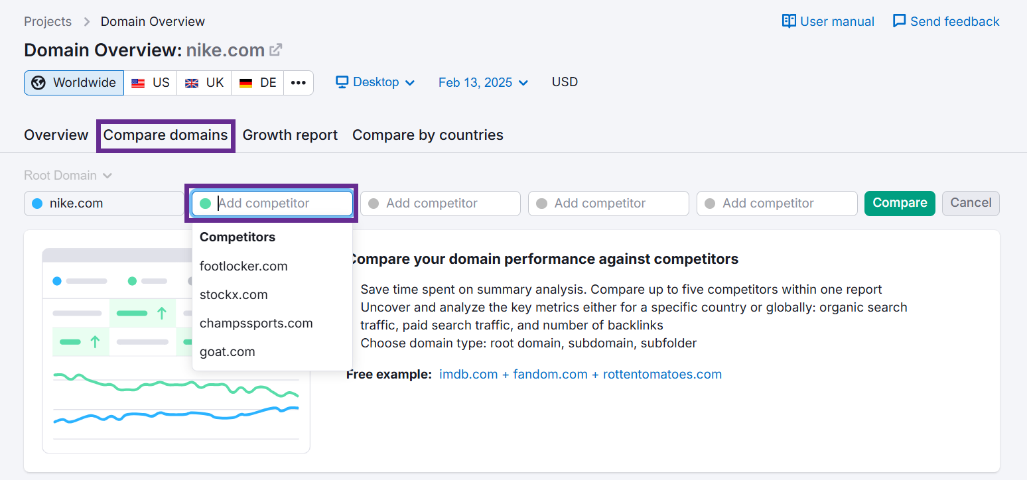
Task: Select the German flag icon
Action: 245,83
